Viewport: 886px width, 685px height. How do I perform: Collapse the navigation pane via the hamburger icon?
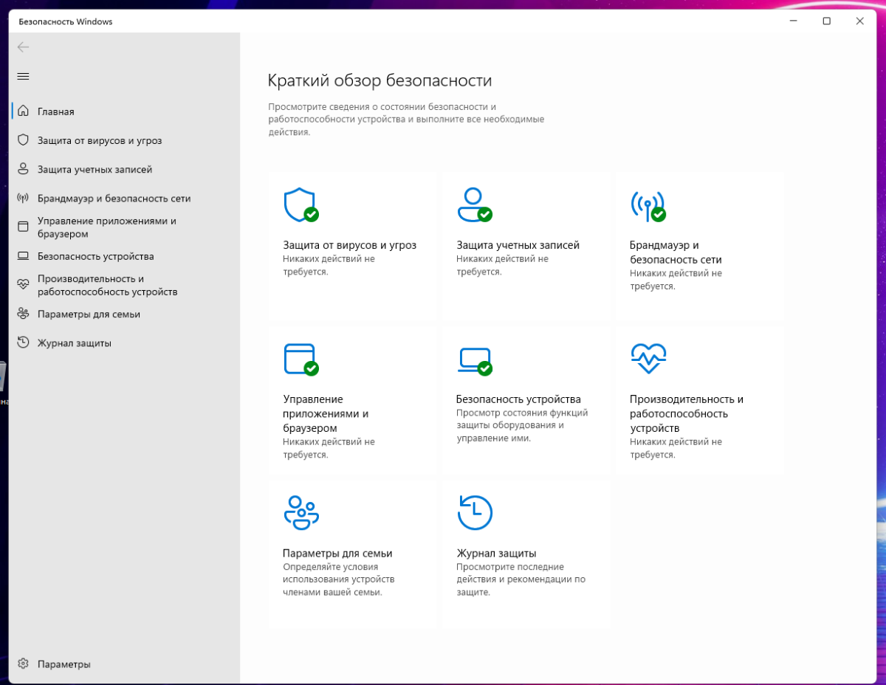(23, 76)
